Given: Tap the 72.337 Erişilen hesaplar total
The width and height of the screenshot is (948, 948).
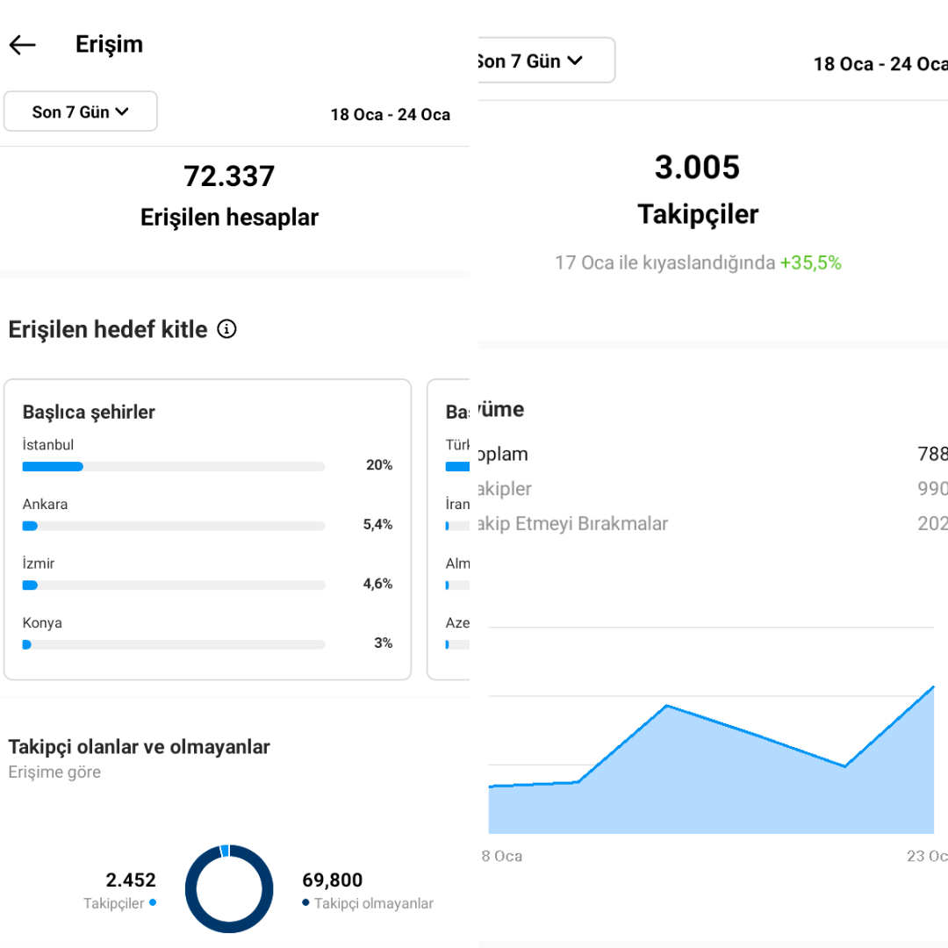Looking at the screenshot, I should click(x=229, y=197).
